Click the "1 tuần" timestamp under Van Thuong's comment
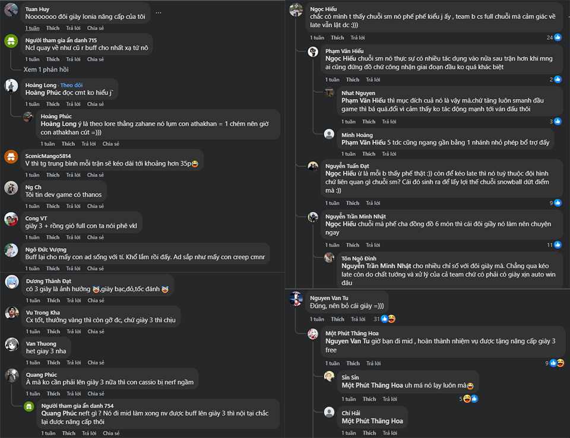 point(32,362)
